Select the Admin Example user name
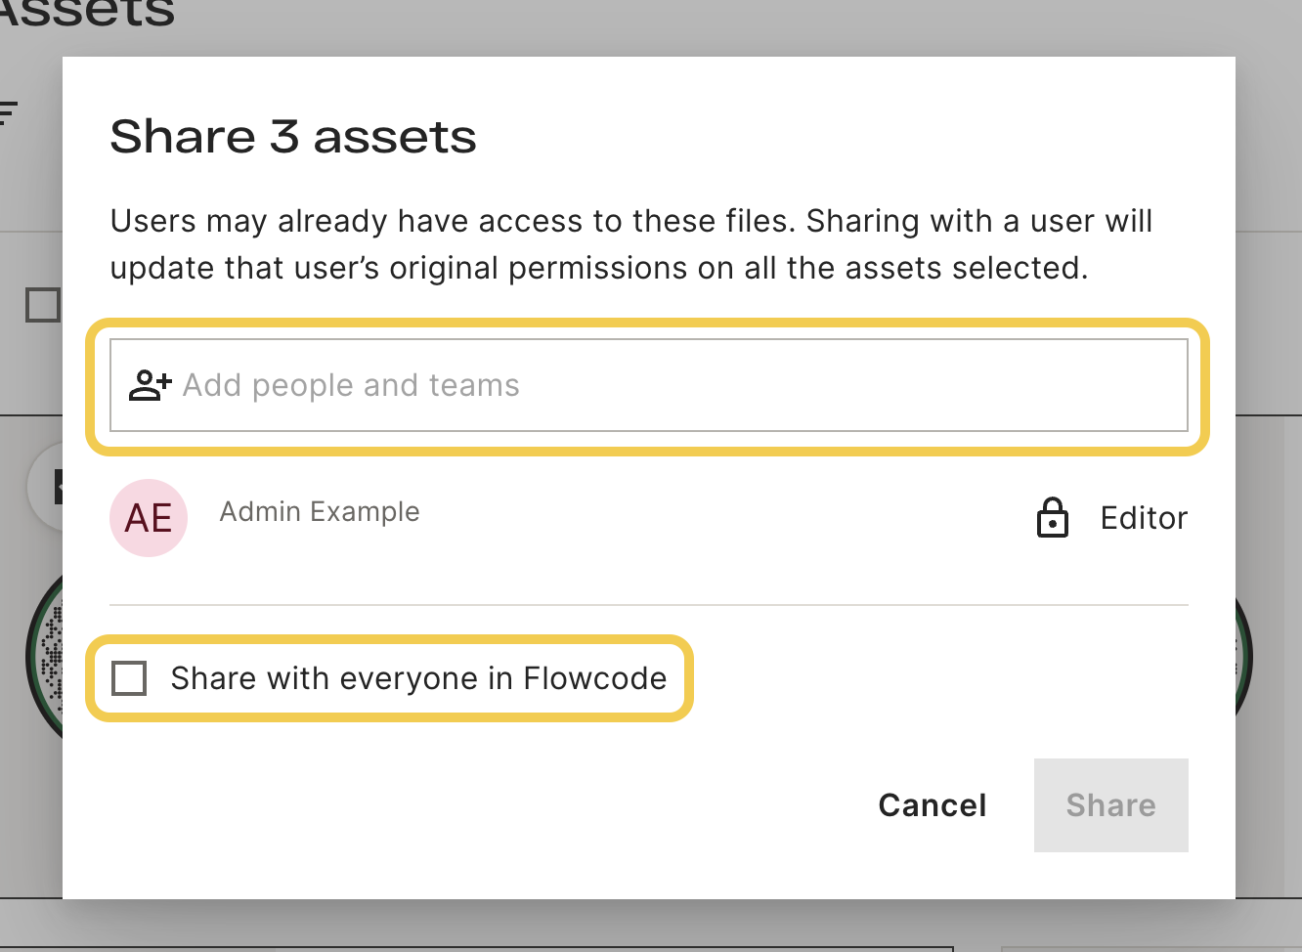The image size is (1302, 952). (x=320, y=511)
